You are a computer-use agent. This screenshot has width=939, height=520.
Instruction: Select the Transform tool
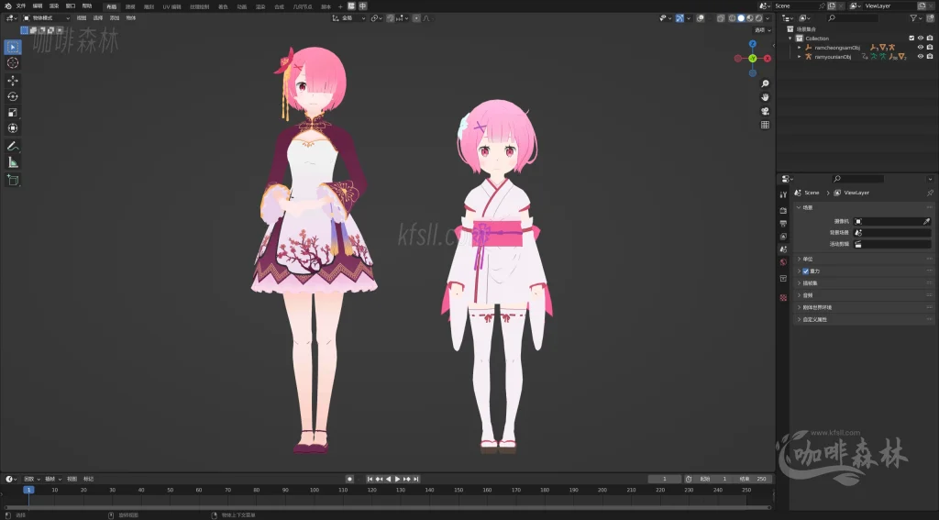(x=13, y=128)
